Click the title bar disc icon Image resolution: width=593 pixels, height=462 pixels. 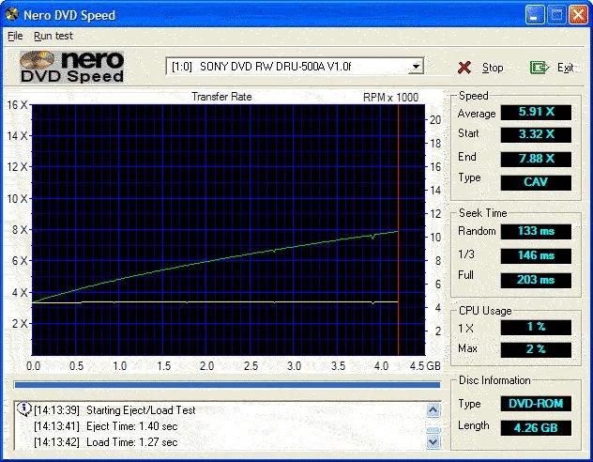pos(12,14)
